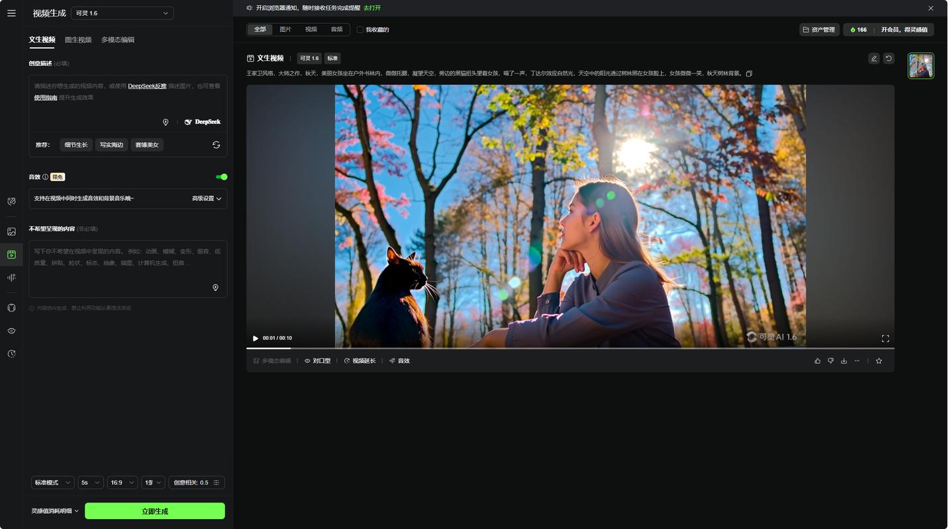Copy the generated video's prompt text
Screen dimensions: 949x529
coord(749,73)
